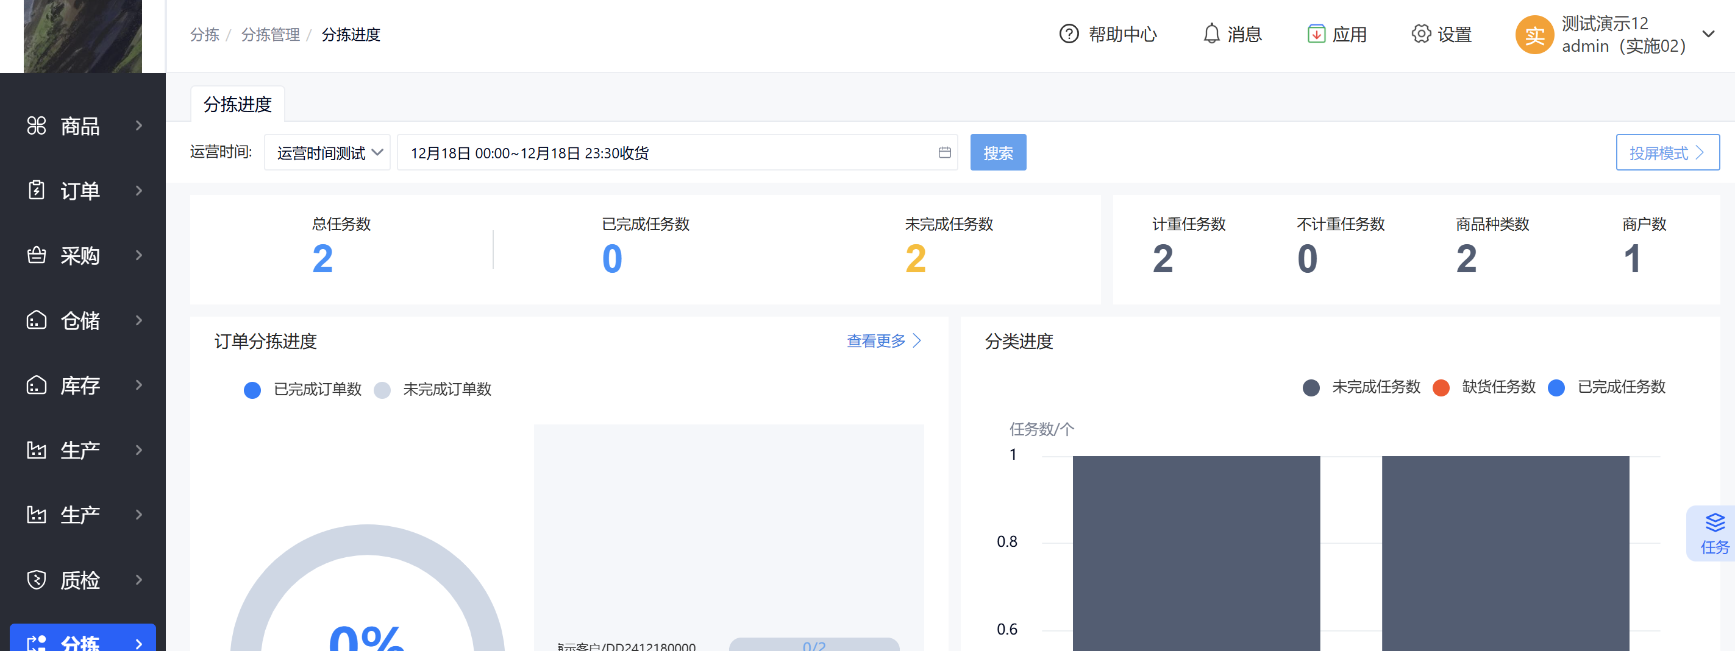
Task: Expand the 商品 menu chevron
Action: (139, 126)
